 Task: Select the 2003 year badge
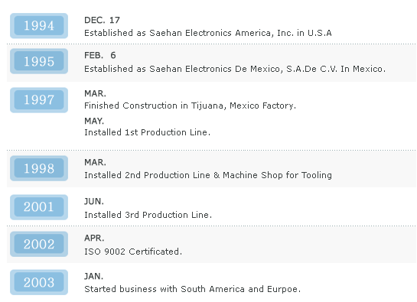[x=39, y=282]
